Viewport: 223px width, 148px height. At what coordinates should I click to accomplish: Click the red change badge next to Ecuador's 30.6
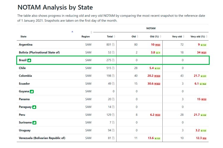point(157,84)
